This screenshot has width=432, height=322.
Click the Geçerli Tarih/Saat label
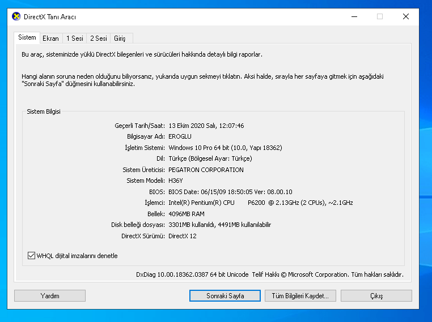139,126
